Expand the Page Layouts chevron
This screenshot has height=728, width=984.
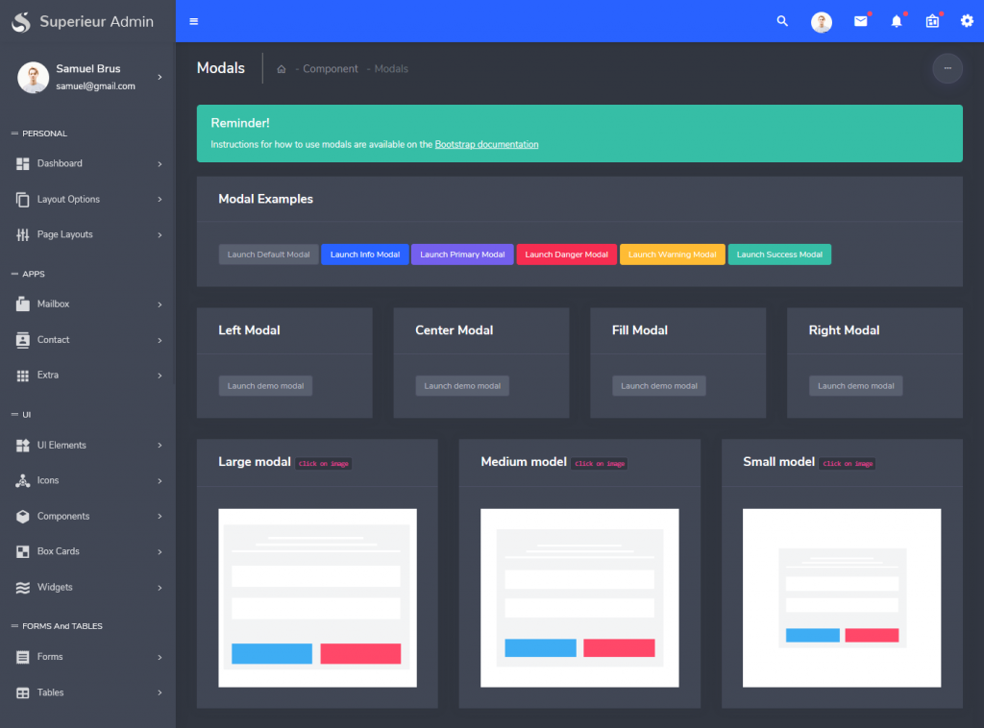(160, 235)
